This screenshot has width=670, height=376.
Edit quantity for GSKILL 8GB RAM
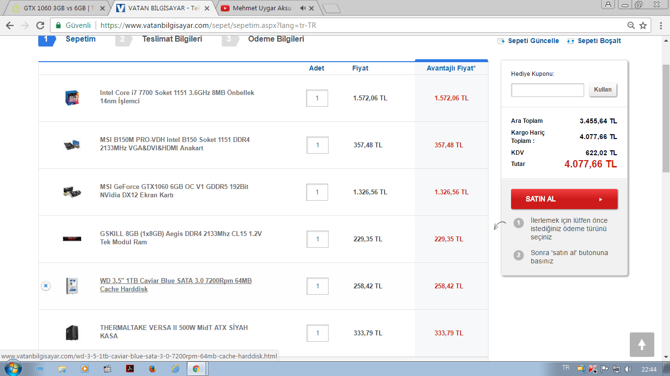click(317, 239)
